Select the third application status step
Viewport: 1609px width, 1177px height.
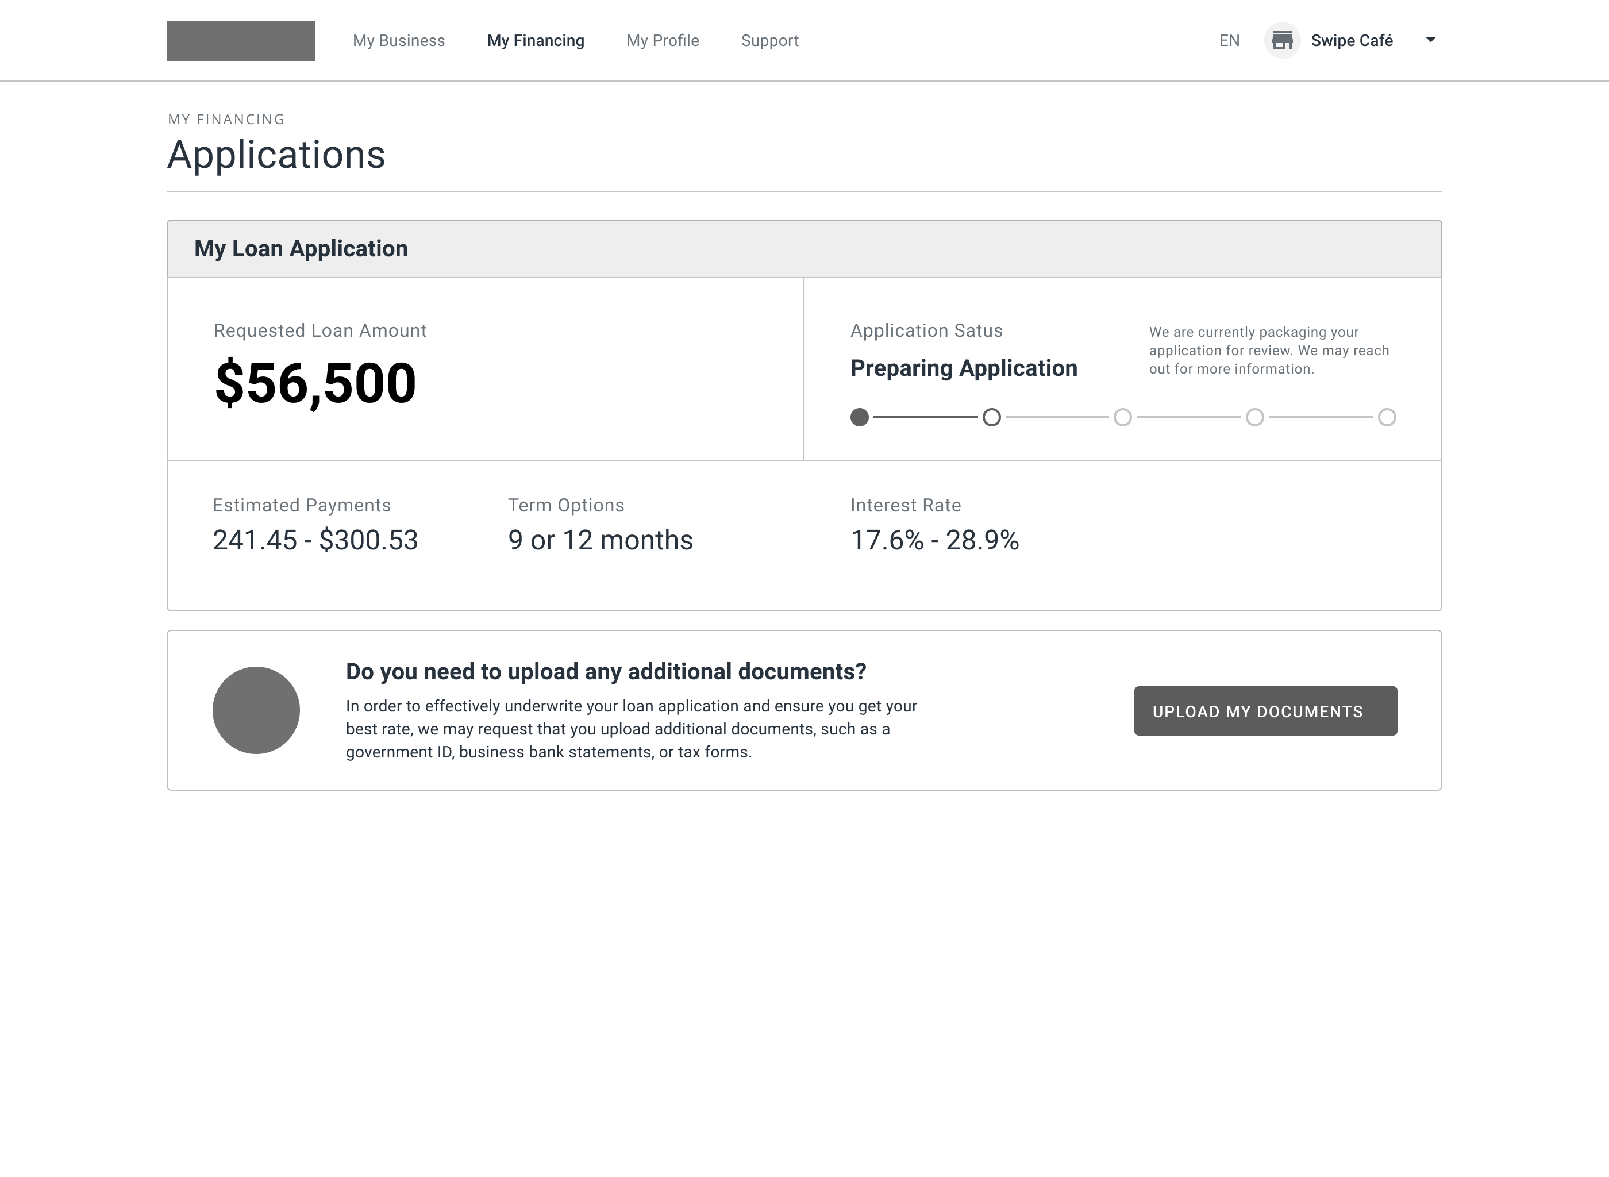coord(1122,417)
